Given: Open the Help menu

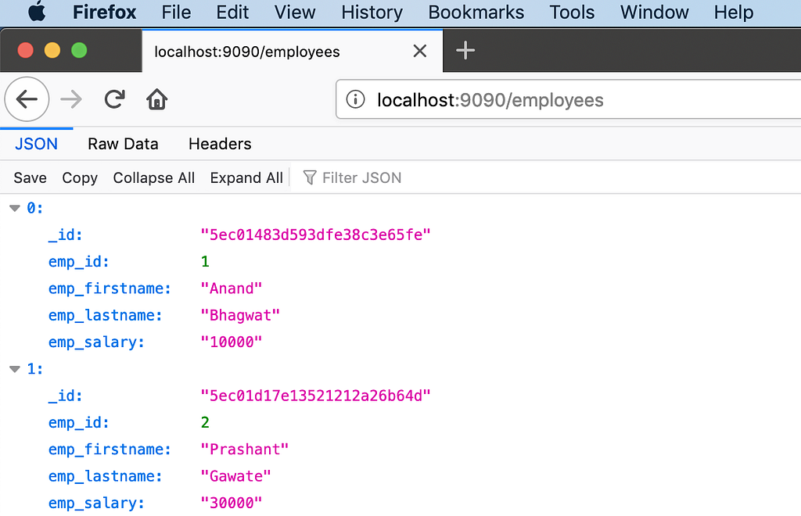Looking at the screenshot, I should click(x=734, y=13).
